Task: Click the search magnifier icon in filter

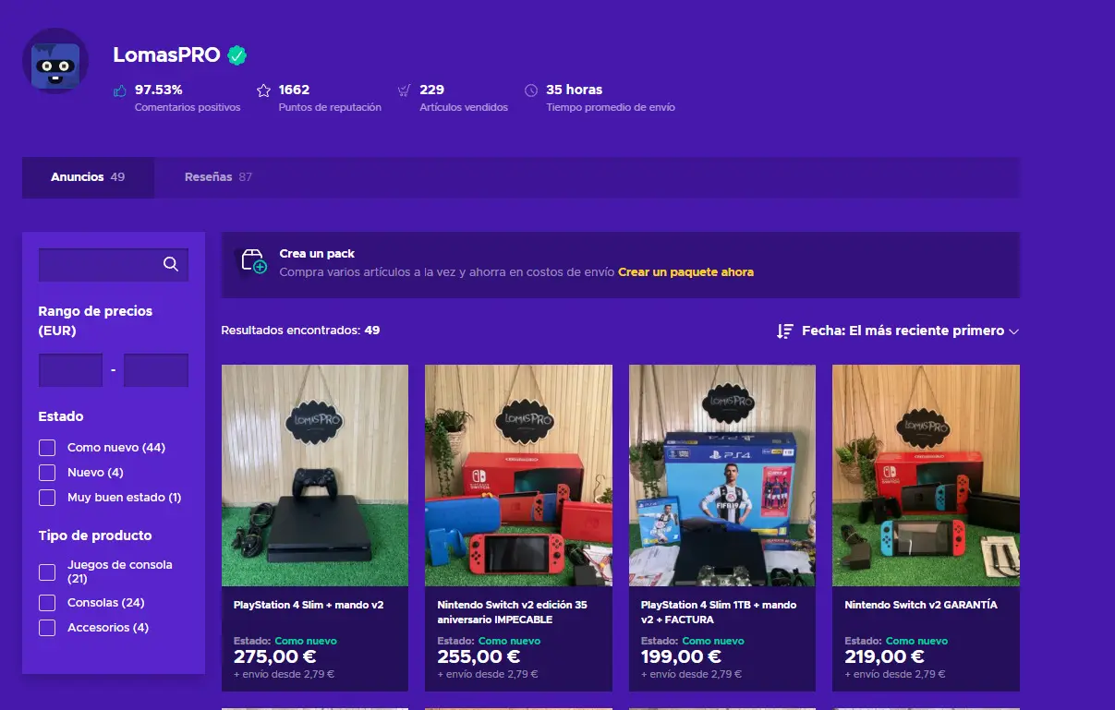Action: point(170,264)
